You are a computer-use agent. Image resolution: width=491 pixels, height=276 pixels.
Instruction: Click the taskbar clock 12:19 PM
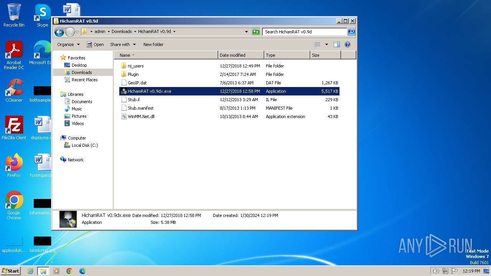[471, 271]
